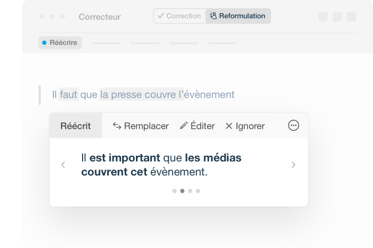Open the more options ellipsis menu
Viewport: 373px width, 248px height.
tap(293, 126)
